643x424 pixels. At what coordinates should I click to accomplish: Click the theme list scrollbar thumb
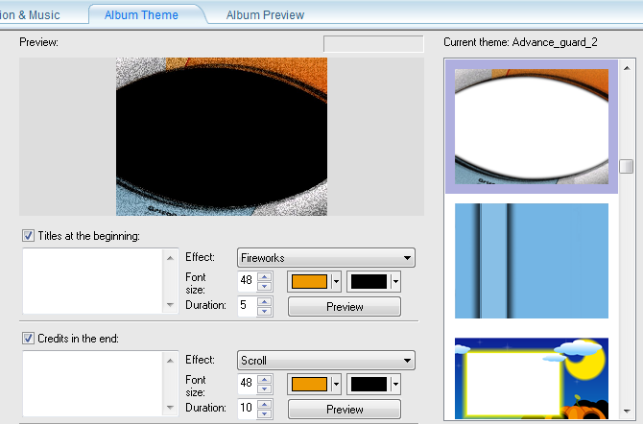(x=626, y=167)
